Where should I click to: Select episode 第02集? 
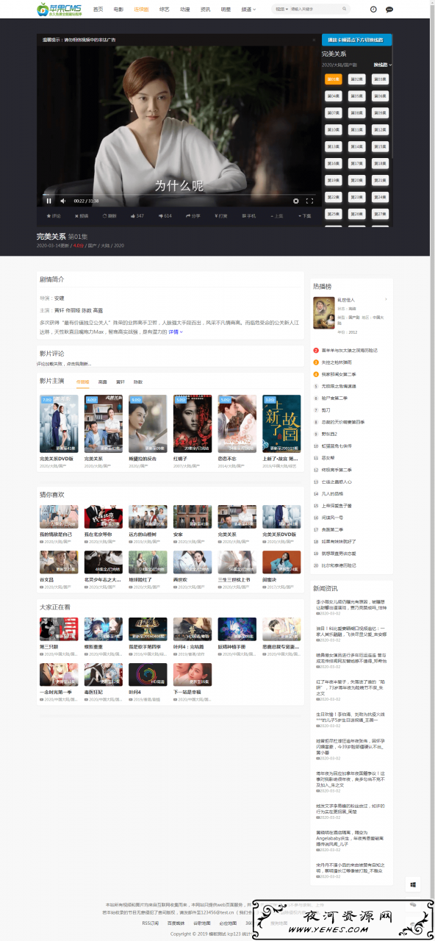coord(357,79)
